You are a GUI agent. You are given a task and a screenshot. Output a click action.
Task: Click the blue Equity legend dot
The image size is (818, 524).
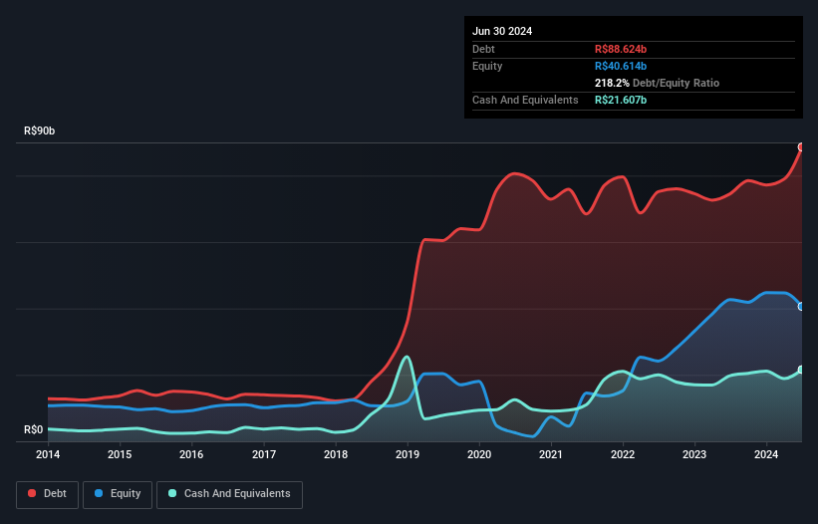[x=99, y=493]
